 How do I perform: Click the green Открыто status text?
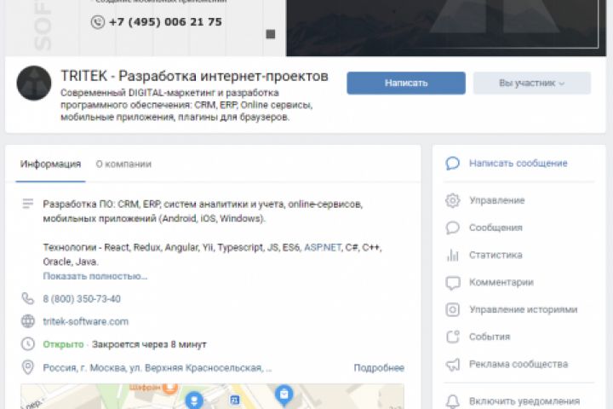pos(63,344)
